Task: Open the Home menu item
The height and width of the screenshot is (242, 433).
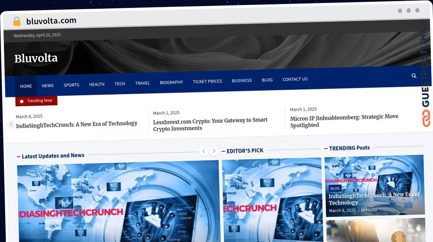Action: pyautogui.click(x=26, y=86)
